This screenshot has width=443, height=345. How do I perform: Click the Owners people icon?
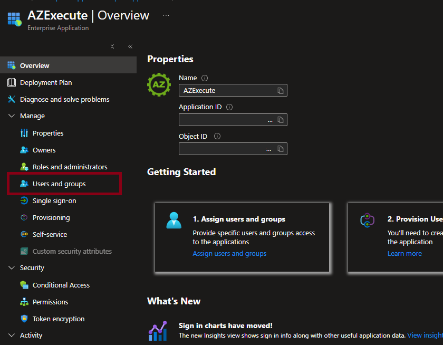point(24,150)
